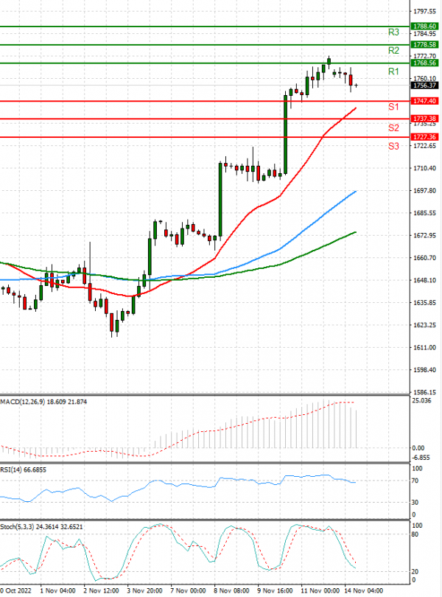The image size is (442, 597).
Task: Click the RSI(14) 66.6855 indicator label
Action: [x=24, y=469]
